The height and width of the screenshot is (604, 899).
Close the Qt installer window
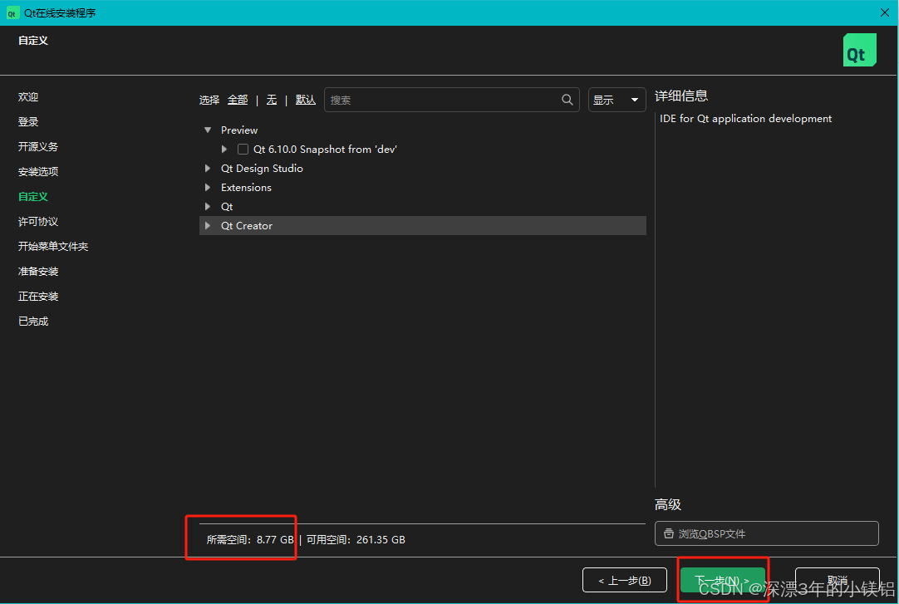tap(885, 12)
